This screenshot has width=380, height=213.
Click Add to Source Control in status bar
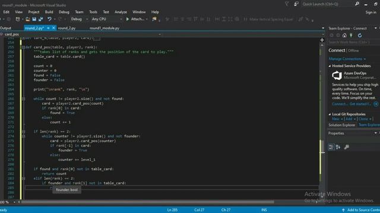363,210
